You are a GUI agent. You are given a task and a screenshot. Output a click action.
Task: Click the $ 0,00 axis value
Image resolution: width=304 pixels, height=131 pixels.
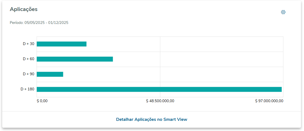click(42, 101)
